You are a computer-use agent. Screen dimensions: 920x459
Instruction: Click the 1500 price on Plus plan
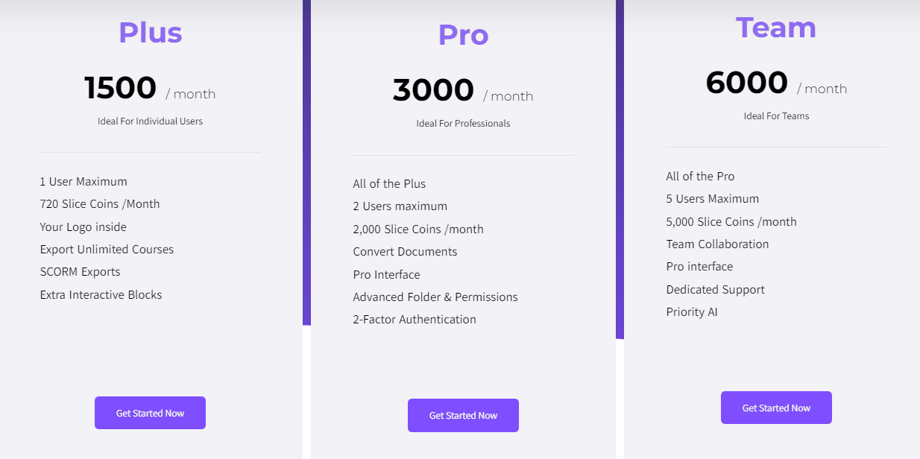pos(120,87)
